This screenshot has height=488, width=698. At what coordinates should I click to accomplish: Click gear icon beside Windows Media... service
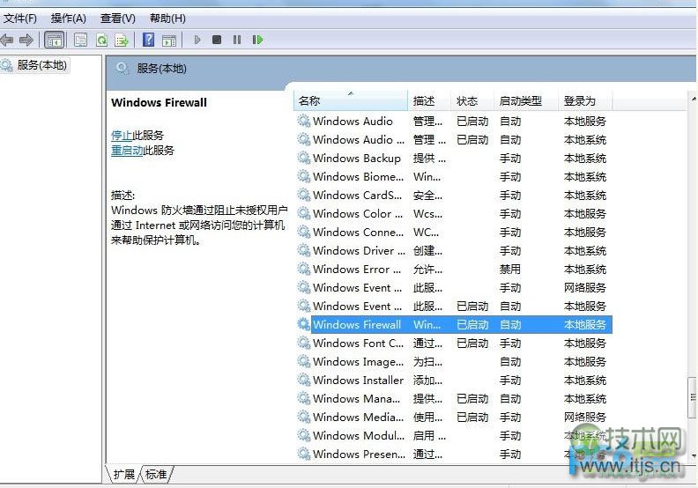click(303, 417)
